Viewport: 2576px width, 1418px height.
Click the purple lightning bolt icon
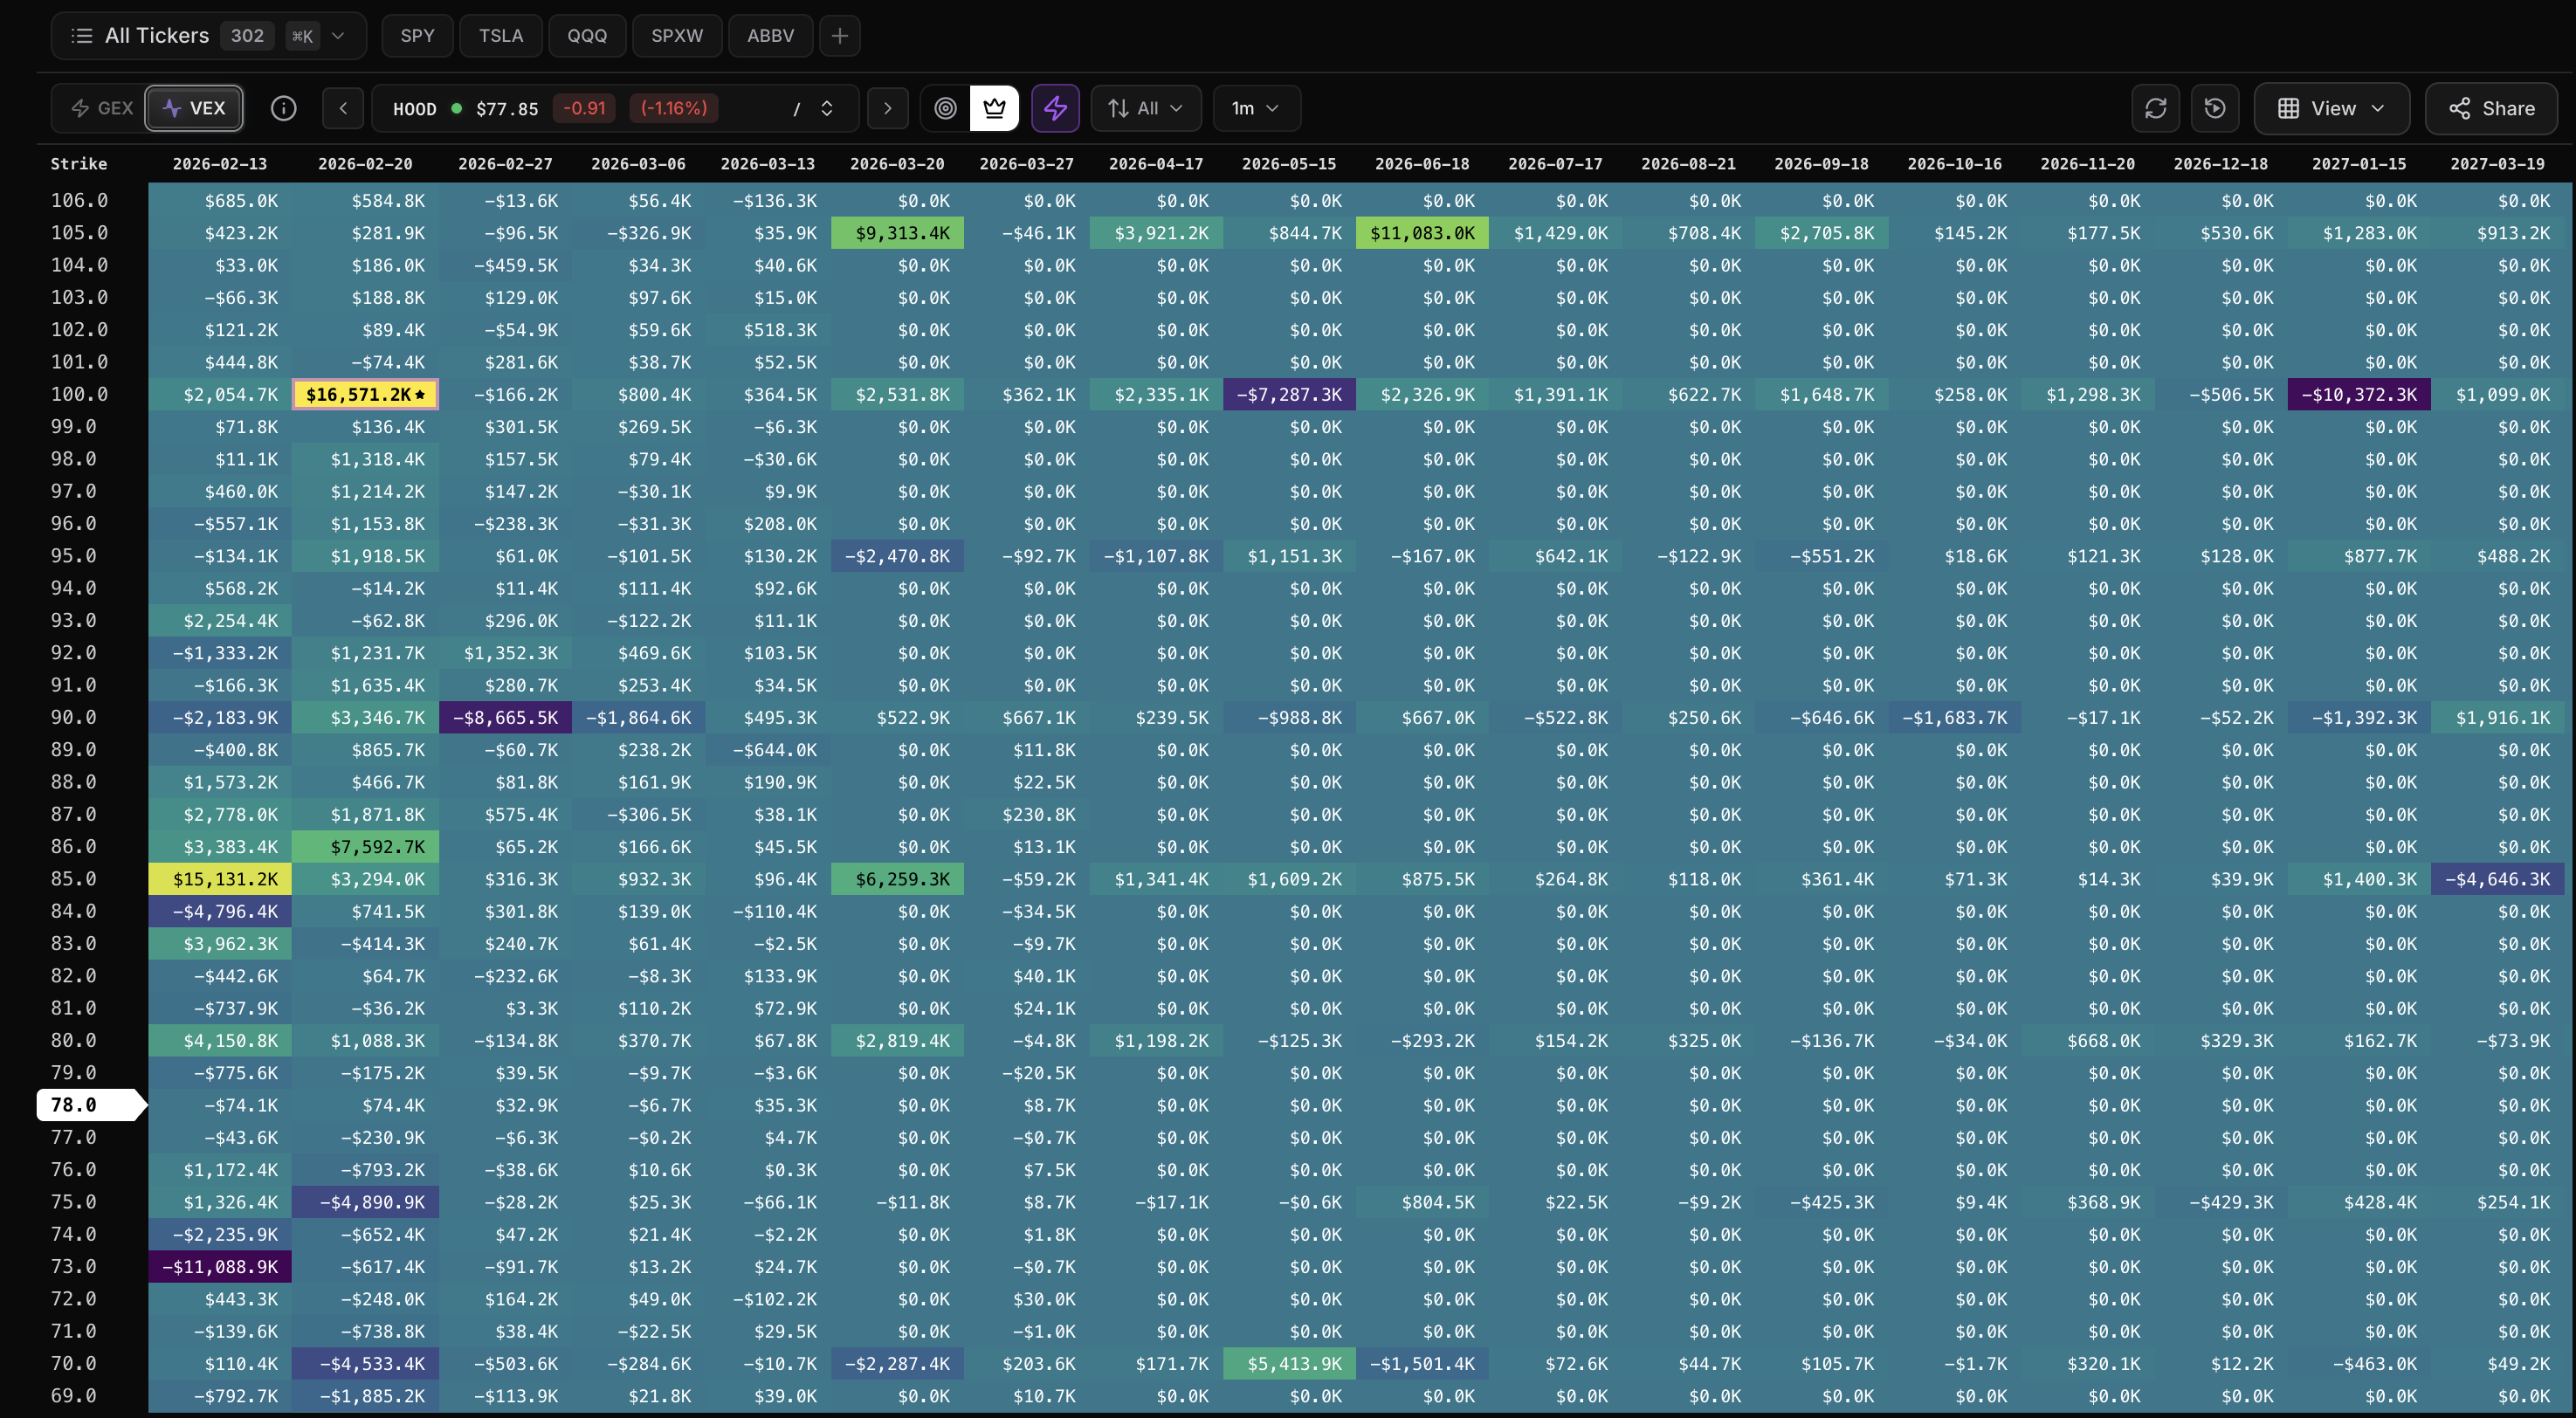pyautogui.click(x=1055, y=108)
